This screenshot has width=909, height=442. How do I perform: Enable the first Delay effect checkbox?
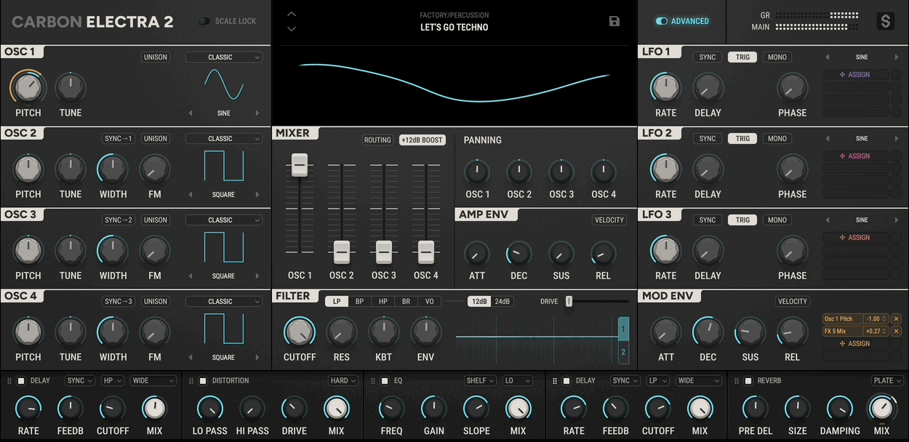21,381
